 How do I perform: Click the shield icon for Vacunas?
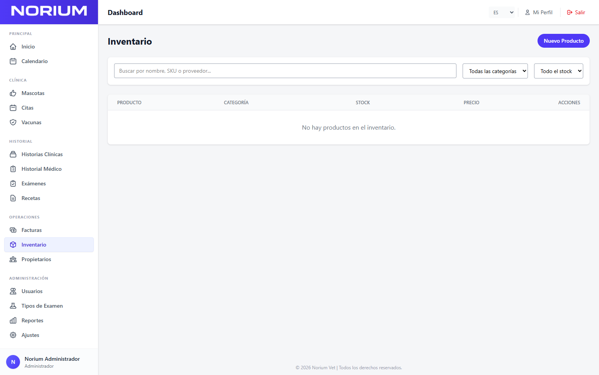tap(13, 122)
